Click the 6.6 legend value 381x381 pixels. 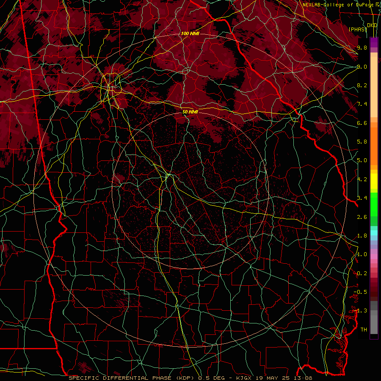coord(362,123)
